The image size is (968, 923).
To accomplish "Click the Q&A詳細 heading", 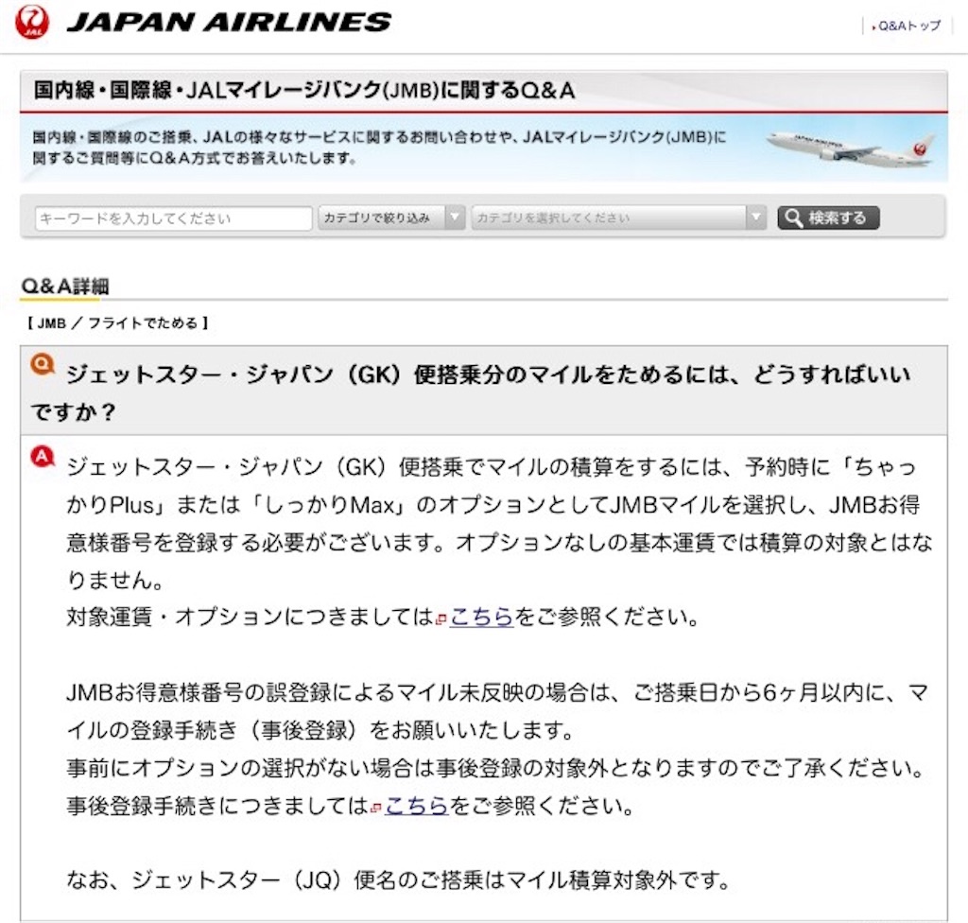I will tap(65, 286).
